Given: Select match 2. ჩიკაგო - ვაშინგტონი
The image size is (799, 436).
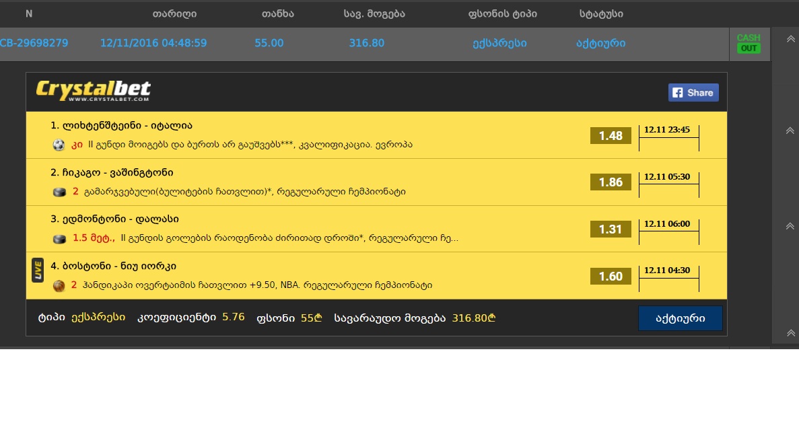Looking at the screenshot, I should click(112, 173).
